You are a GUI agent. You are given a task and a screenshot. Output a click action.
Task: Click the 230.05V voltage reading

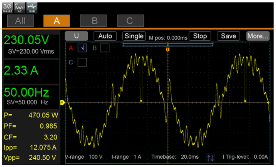[x=26, y=40]
